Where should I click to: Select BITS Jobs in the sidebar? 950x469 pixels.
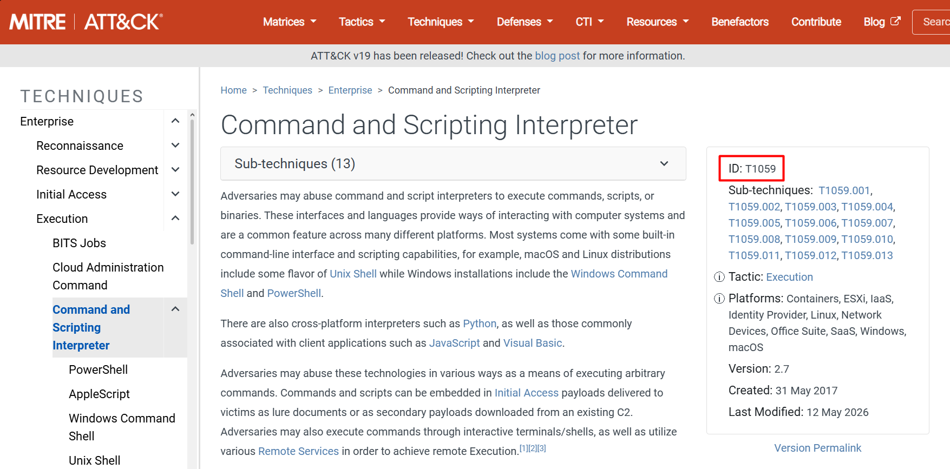tap(79, 243)
